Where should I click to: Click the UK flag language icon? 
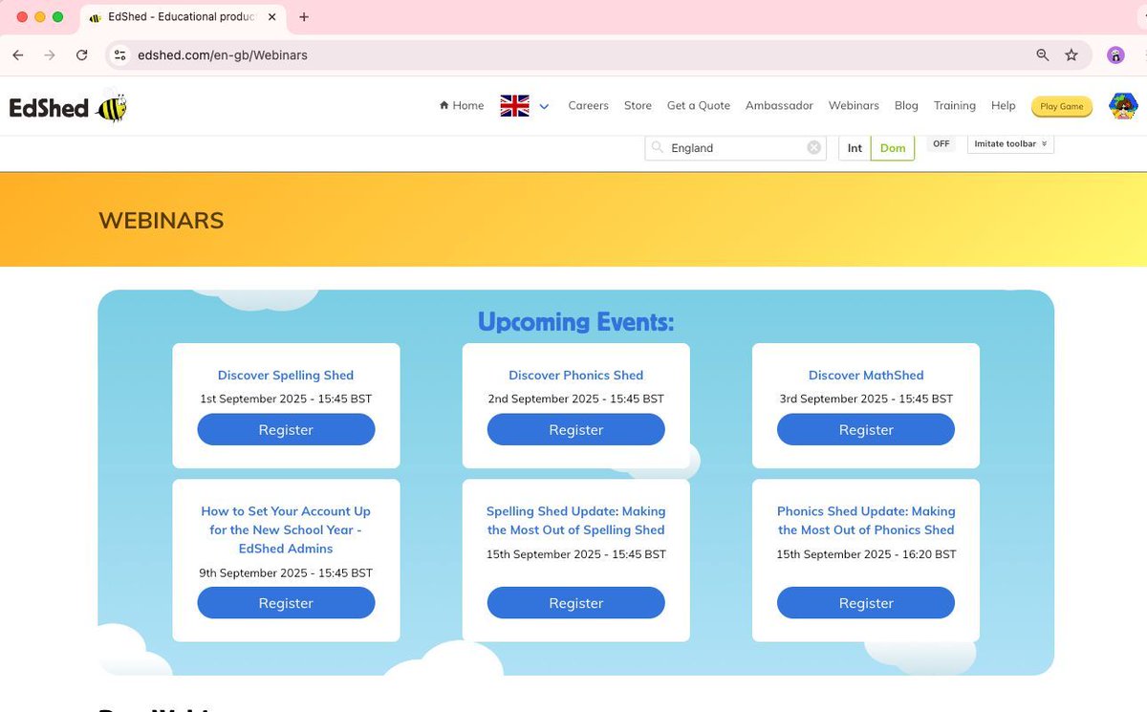pos(514,106)
